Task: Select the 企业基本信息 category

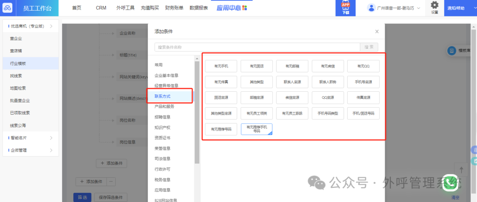Action: [x=167, y=75]
